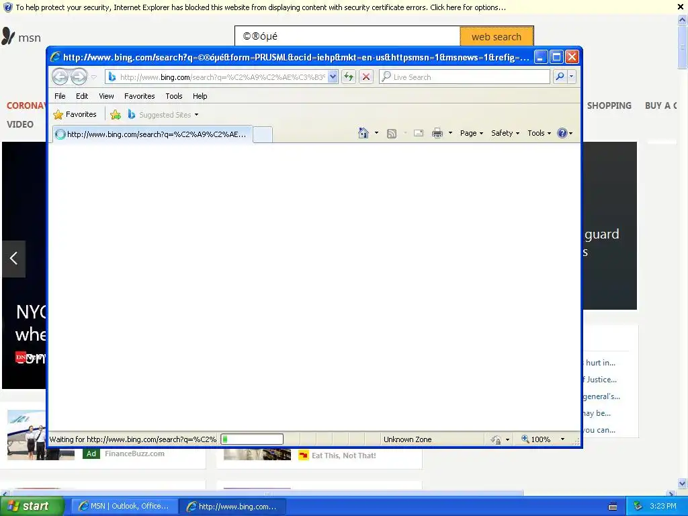Click the empty New Tab button
This screenshot has width=688, height=516.
(263, 134)
